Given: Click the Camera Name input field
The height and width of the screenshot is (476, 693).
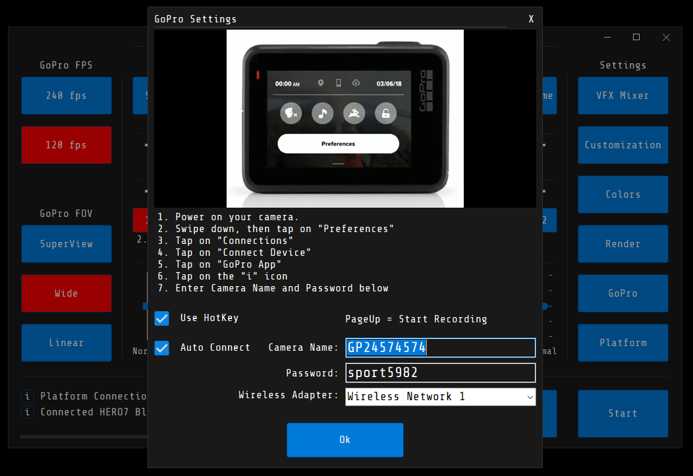Looking at the screenshot, I should point(440,347).
